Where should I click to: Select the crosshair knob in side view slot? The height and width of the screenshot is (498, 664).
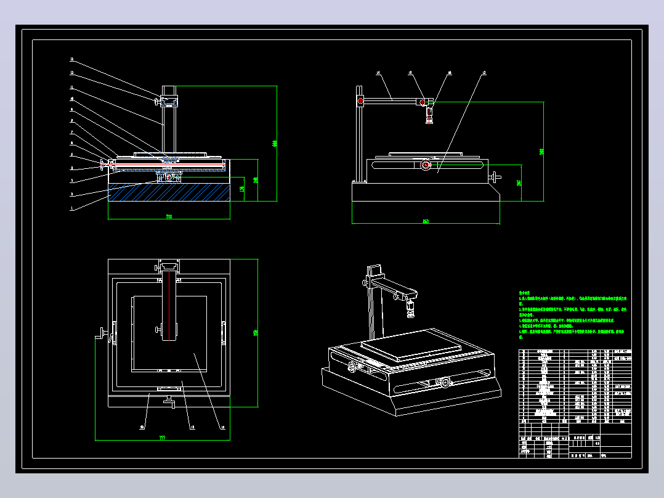pos(426,165)
